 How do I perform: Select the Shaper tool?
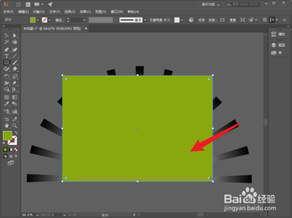(x=6, y=69)
